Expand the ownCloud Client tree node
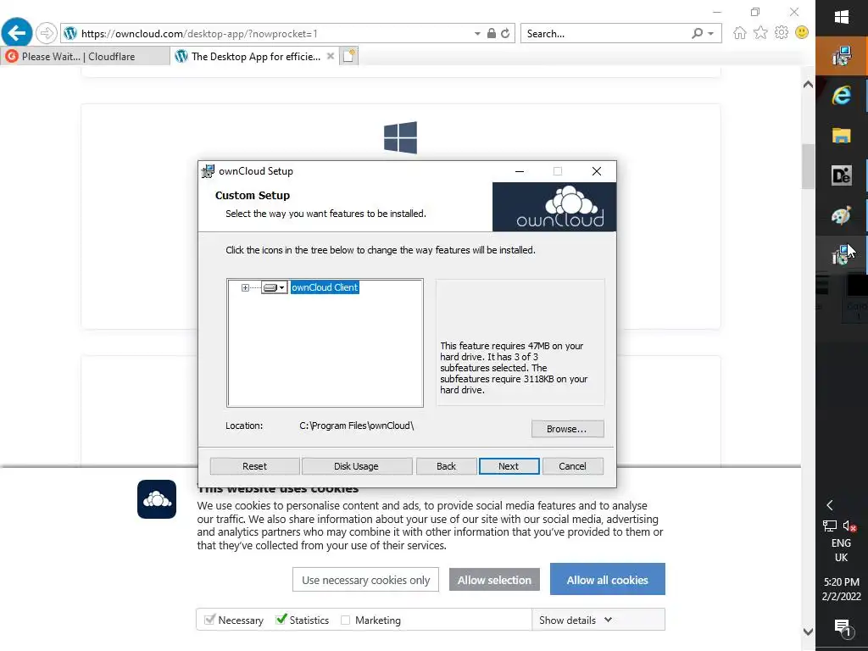 [245, 288]
